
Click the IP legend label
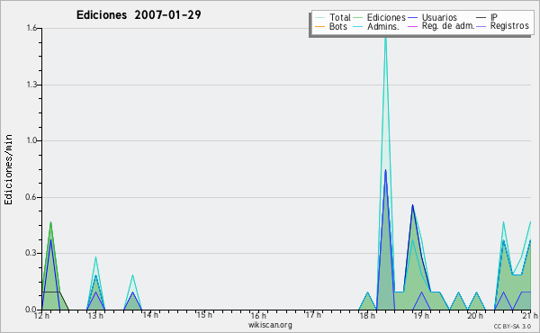494,17
